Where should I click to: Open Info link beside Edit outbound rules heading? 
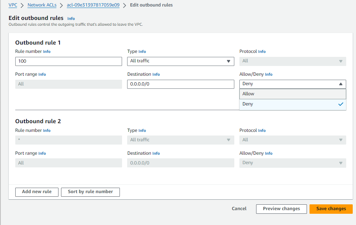click(x=71, y=18)
